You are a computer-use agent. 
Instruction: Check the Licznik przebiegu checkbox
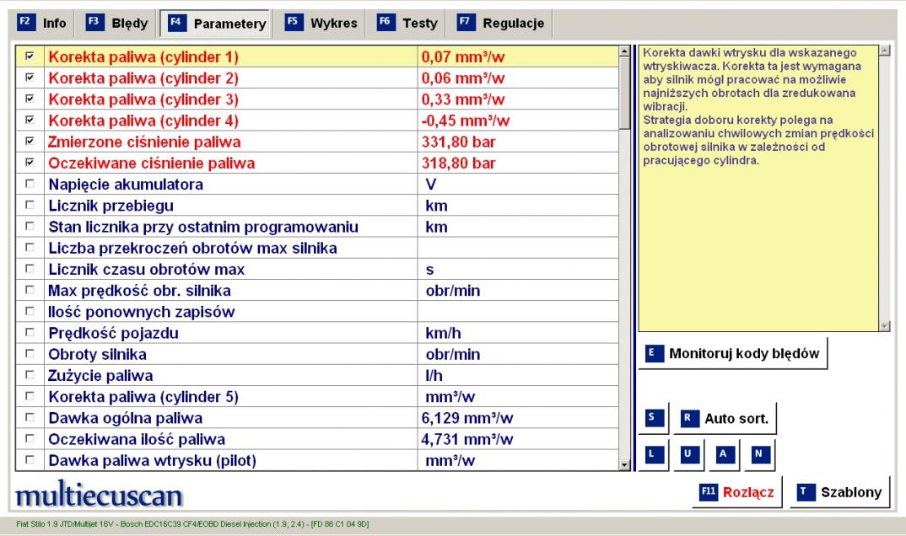coord(30,205)
